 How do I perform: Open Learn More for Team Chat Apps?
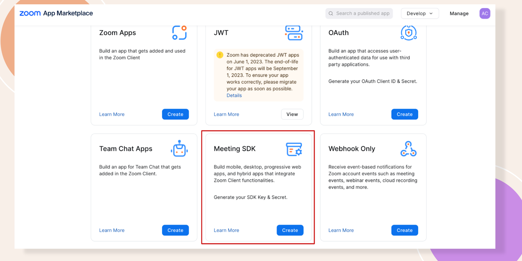(112, 230)
